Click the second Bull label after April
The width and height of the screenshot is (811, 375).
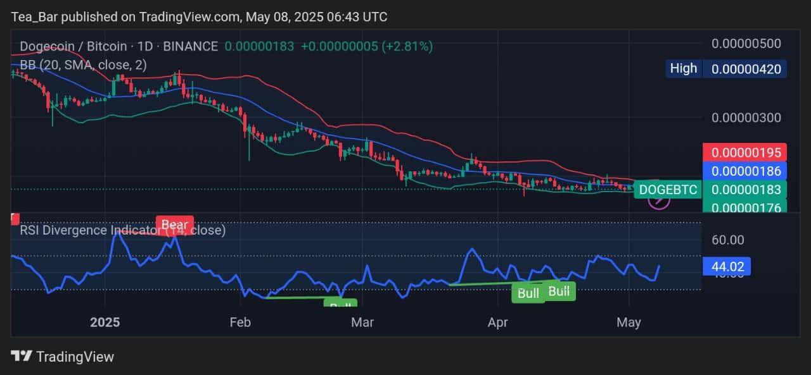pyautogui.click(x=559, y=291)
